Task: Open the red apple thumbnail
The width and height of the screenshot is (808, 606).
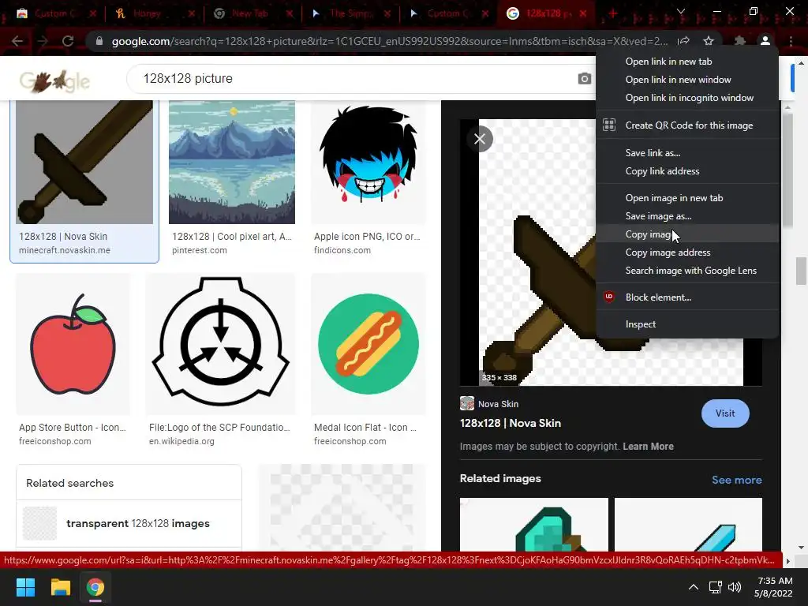Action: (73, 344)
